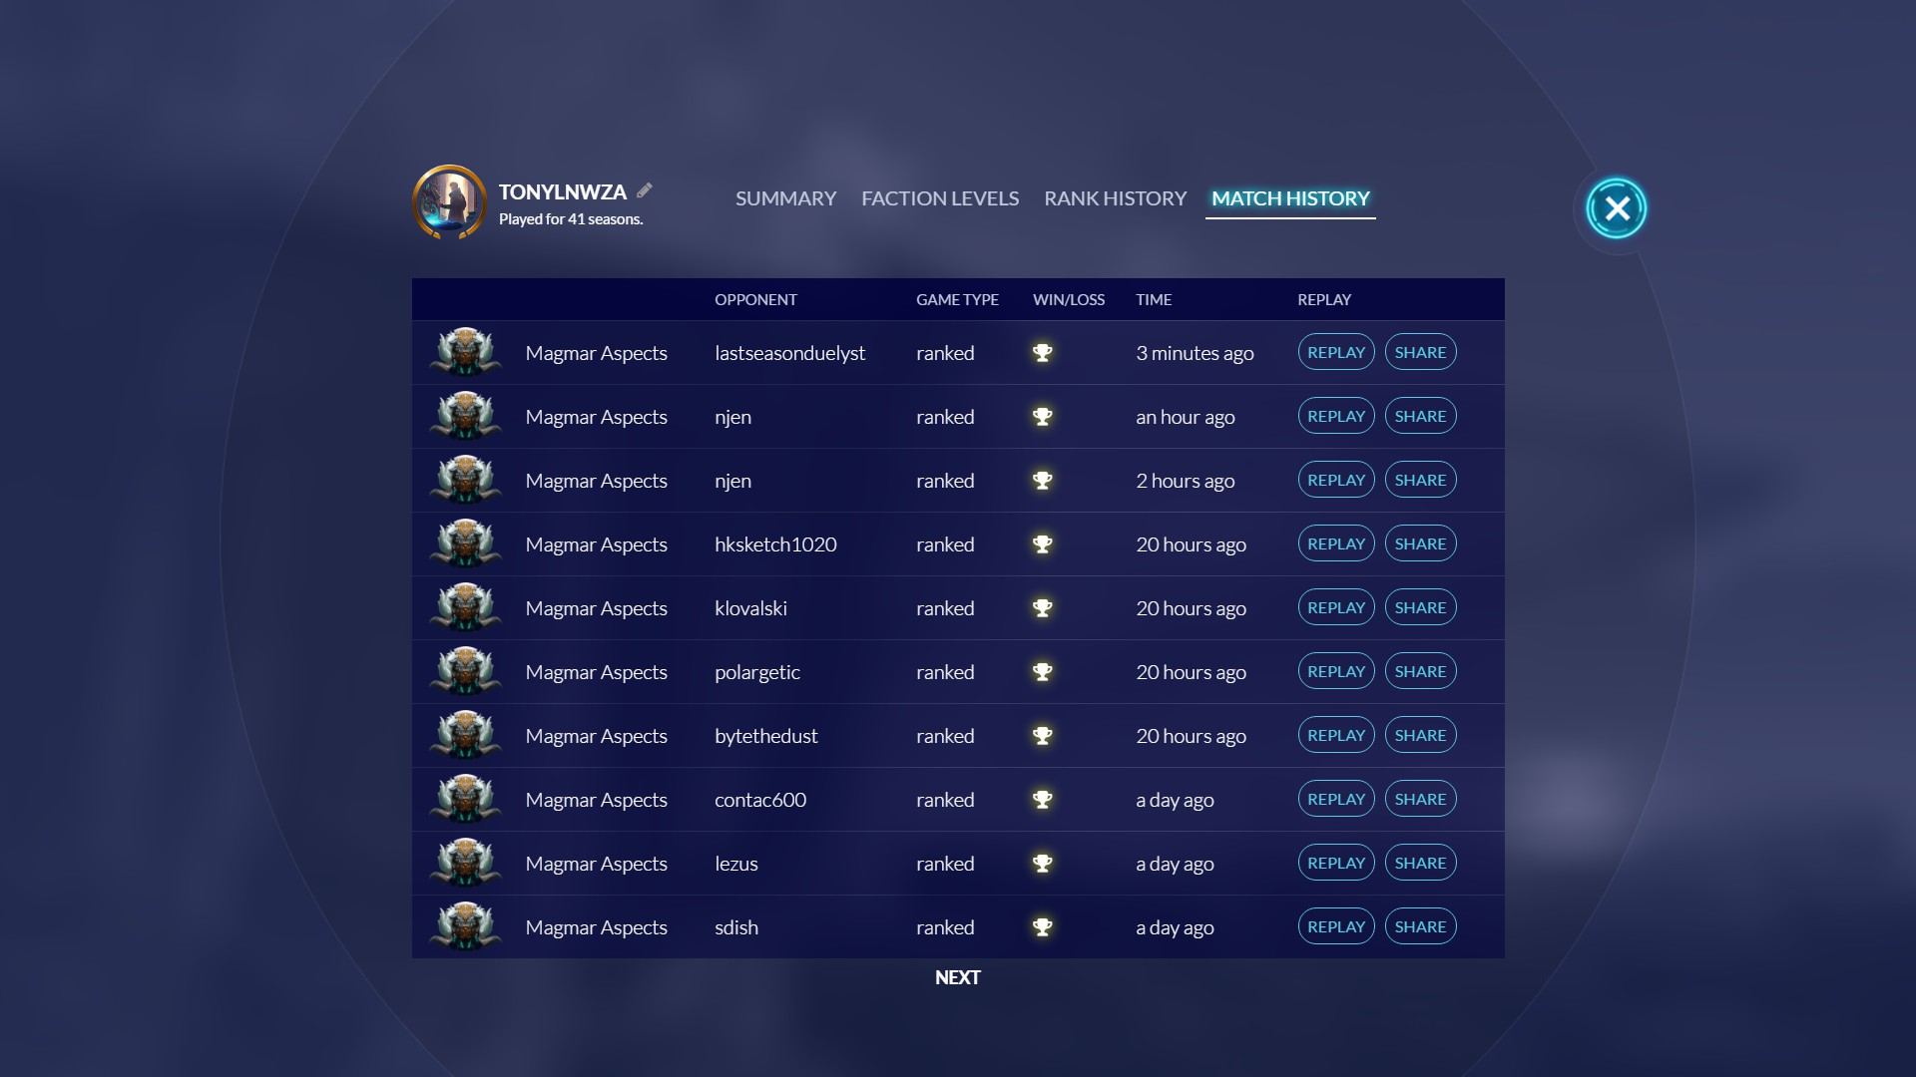Screen dimensions: 1916x1077
Task: Click REPLAY for the contac600 match
Action: coord(1335,800)
